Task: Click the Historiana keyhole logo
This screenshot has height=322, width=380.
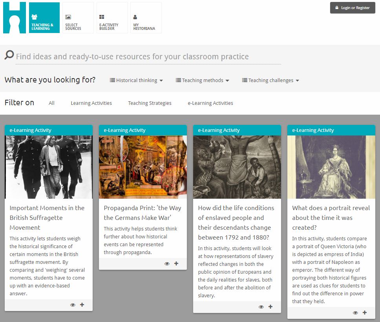Action: pos(15,17)
